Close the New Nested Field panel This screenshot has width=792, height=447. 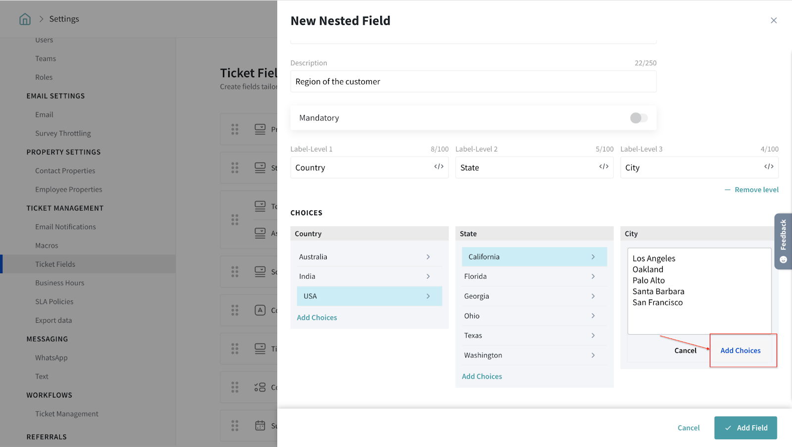[x=774, y=20]
